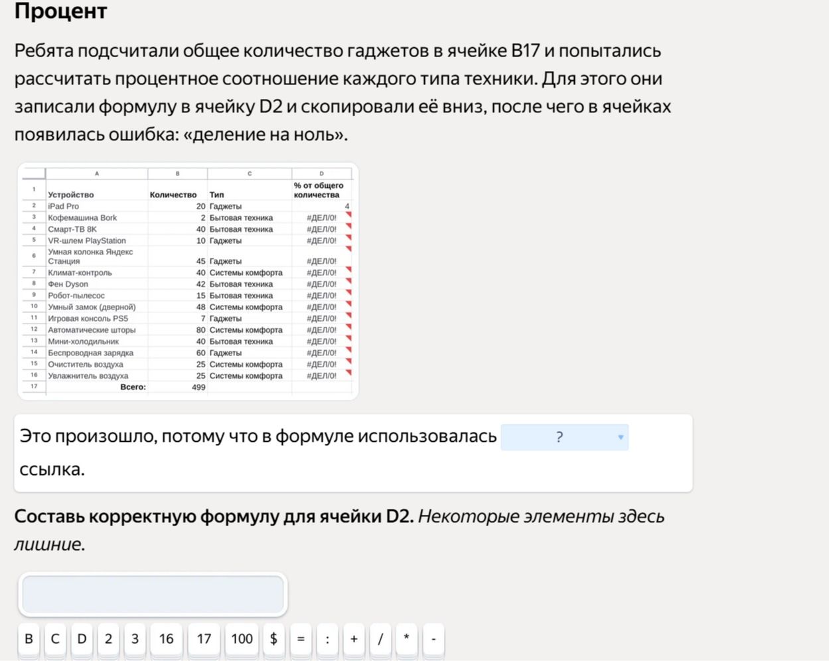Click the "Устройство" column header
Image resolution: width=829 pixels, height=661 pixels.
(x=71, y=195)
